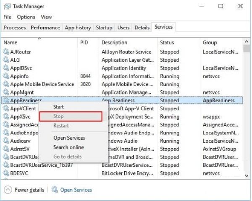Sort services by Name column header
This screenshot has height=201, width=252.
tap(10, 43)
